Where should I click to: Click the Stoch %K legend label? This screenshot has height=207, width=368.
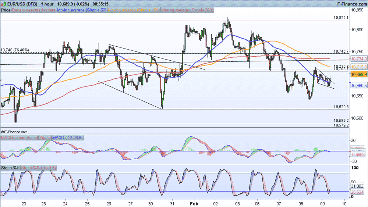11,168
